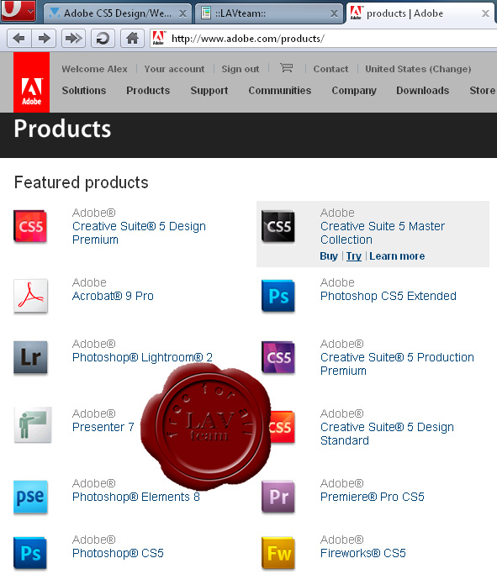The height and width of the screenshot is (574, 497).
Task: Click the Presenter 7 icon
Action: [33, 424]
